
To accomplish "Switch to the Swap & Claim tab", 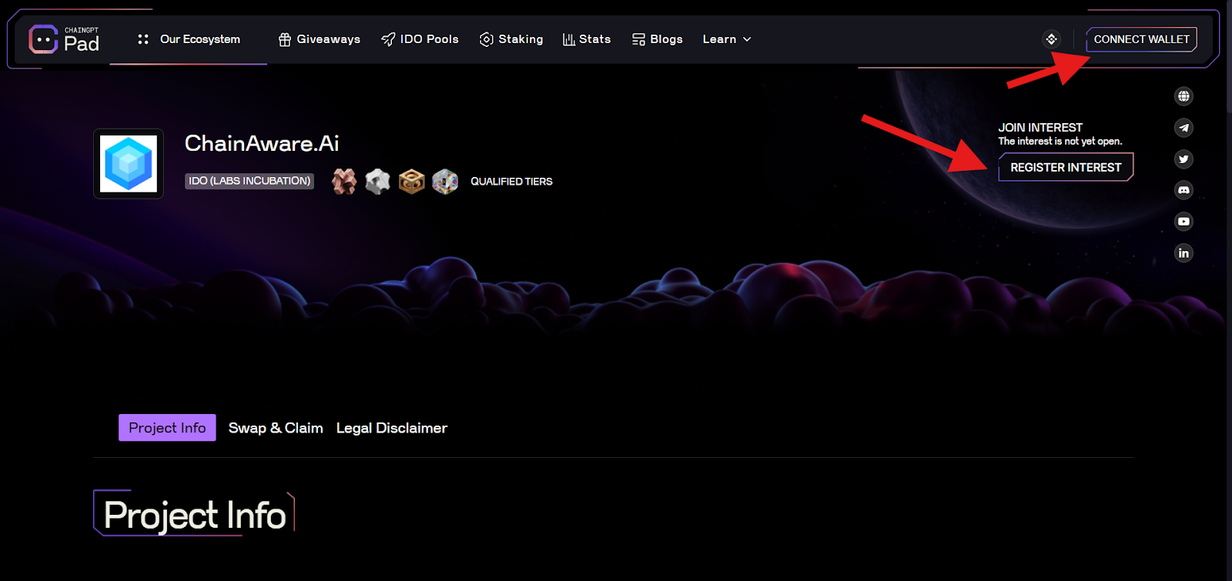I will pos(276,428).
